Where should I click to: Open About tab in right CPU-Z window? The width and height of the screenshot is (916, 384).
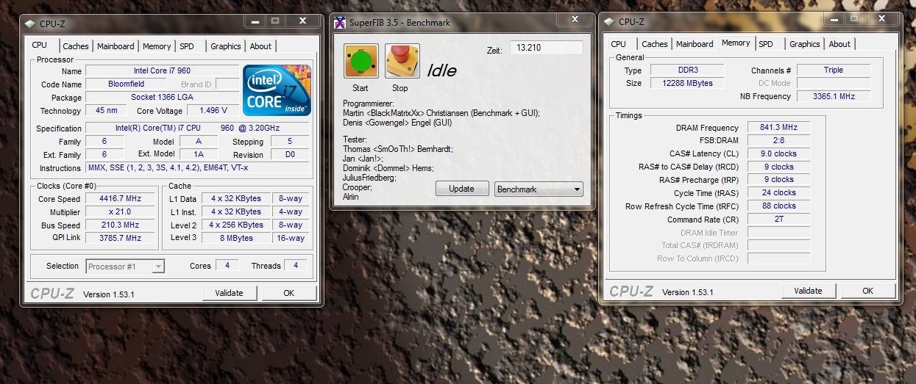pos(839,44)
